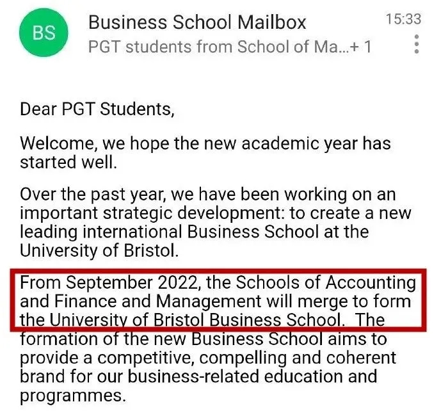
Task: Open the green BS sender avatar
Action: coord(44,33)
